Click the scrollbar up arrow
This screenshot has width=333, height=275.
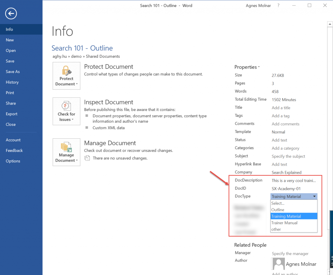pos(330,24)
